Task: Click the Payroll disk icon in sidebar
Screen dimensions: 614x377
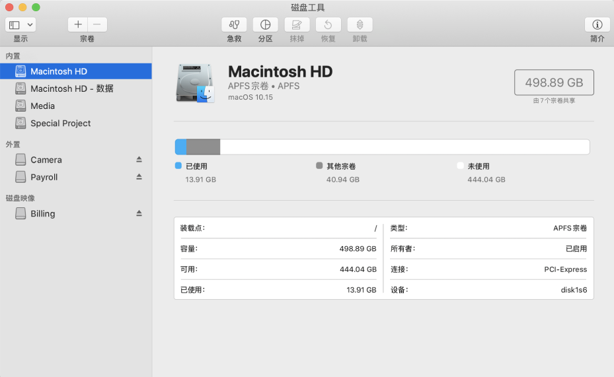Action: pos(20,177)
